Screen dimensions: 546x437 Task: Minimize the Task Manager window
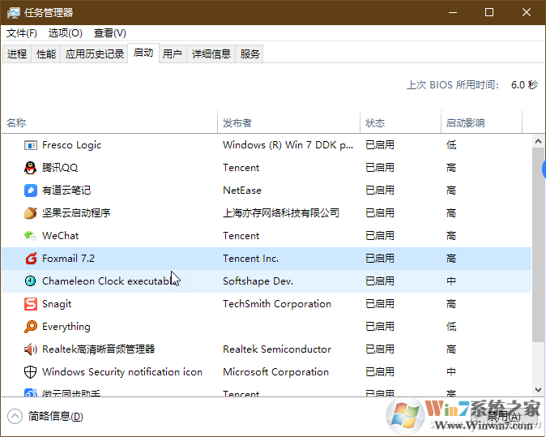[453, 12]
